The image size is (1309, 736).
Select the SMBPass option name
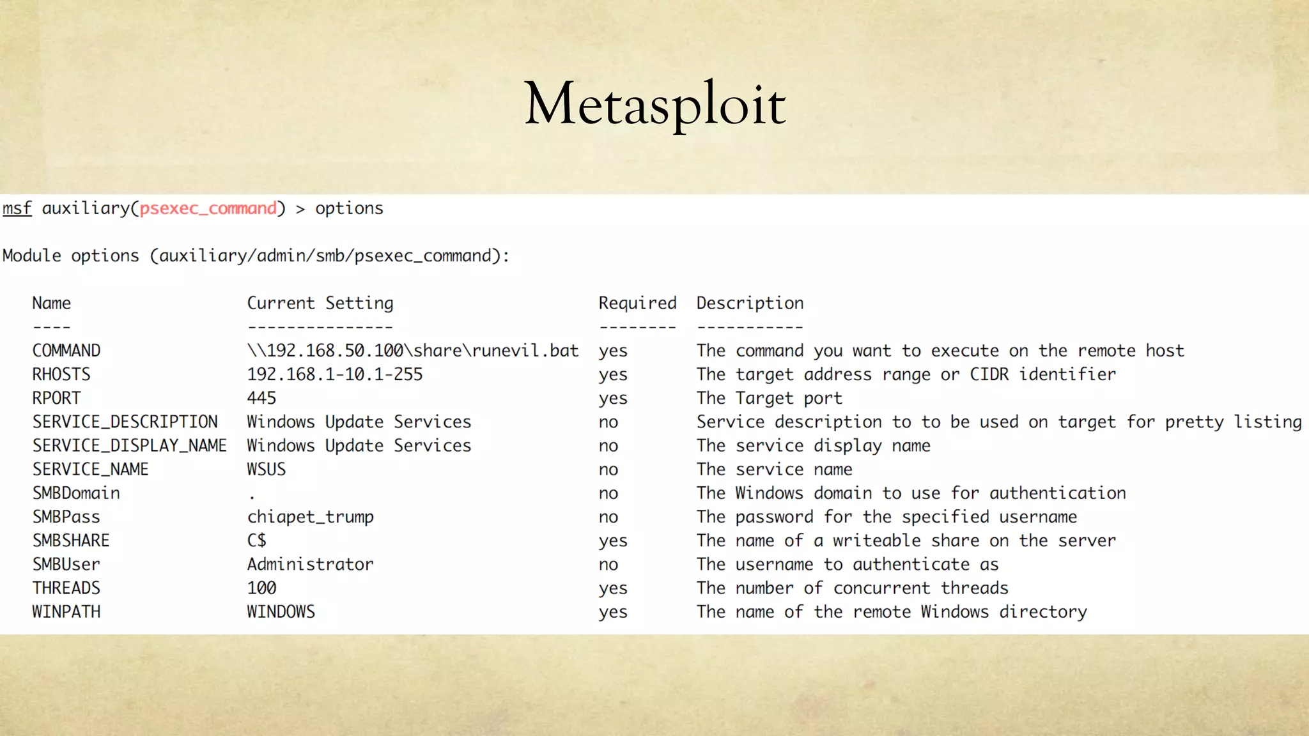(x=66, y=517)
